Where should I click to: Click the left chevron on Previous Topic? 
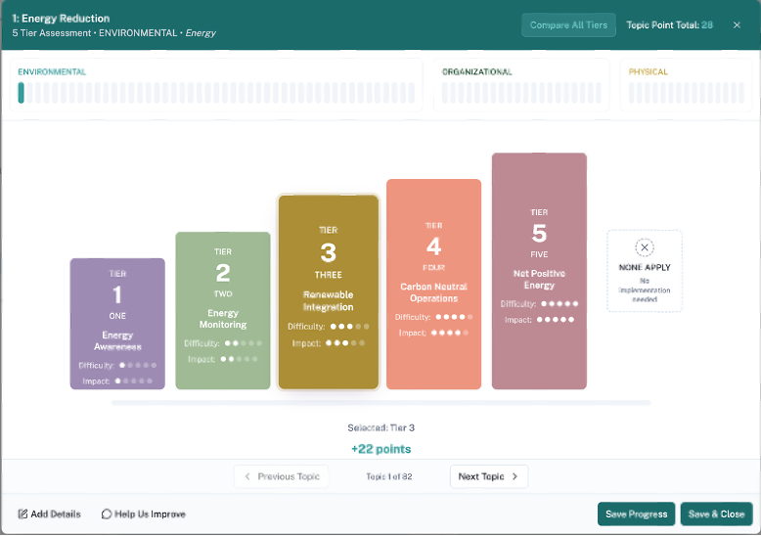247,476
